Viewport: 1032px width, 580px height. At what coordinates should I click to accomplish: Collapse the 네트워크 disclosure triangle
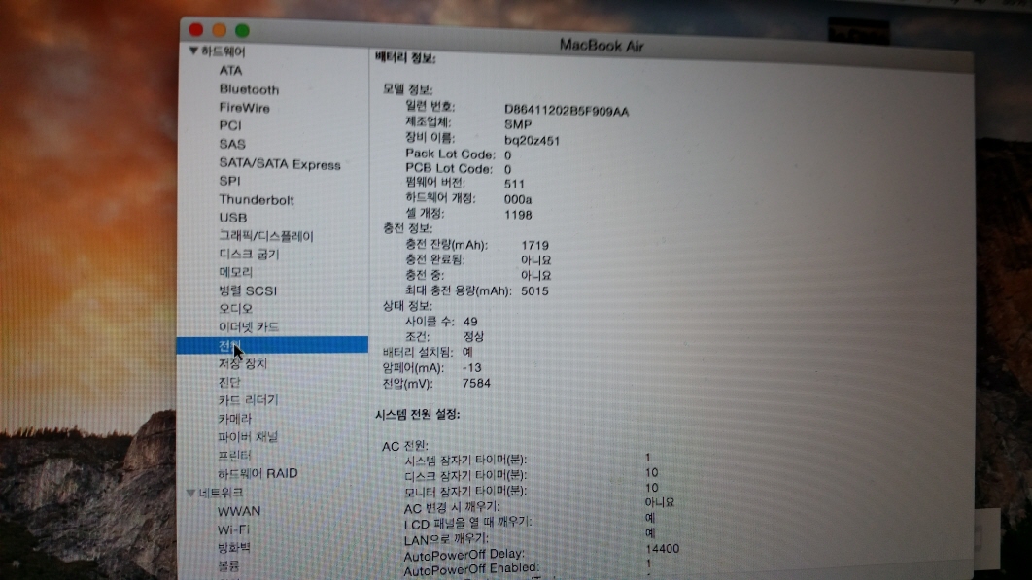[x=191, y=493]
